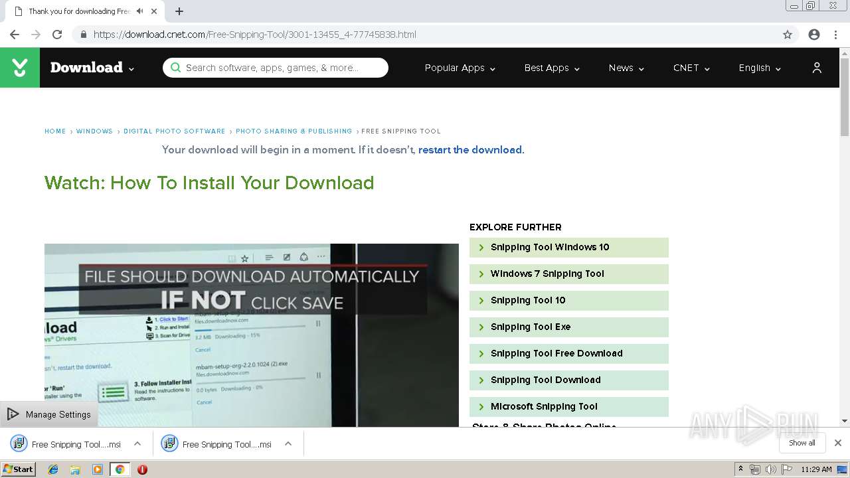The image size is (850, 478).
Task: Open the Chrome three-dot menu
Action: 835,35
